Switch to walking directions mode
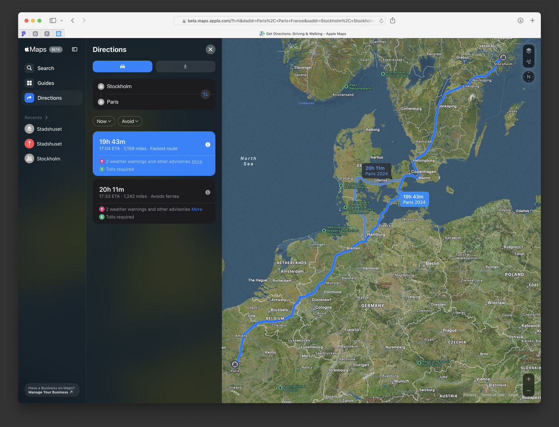Screen dimensions: 559x427 (185, 66)
